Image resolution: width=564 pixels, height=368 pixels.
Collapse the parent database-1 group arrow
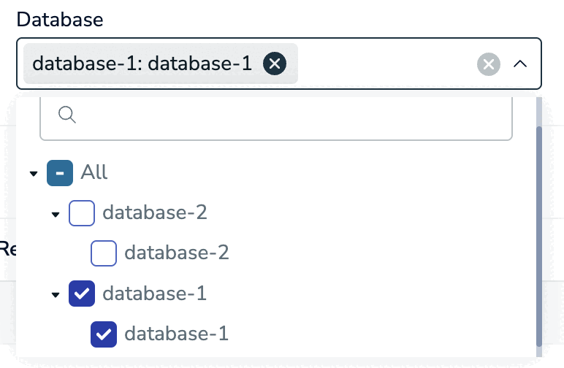point(55,295)
